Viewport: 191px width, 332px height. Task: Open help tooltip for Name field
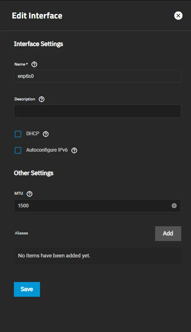[x=34, y=64]
